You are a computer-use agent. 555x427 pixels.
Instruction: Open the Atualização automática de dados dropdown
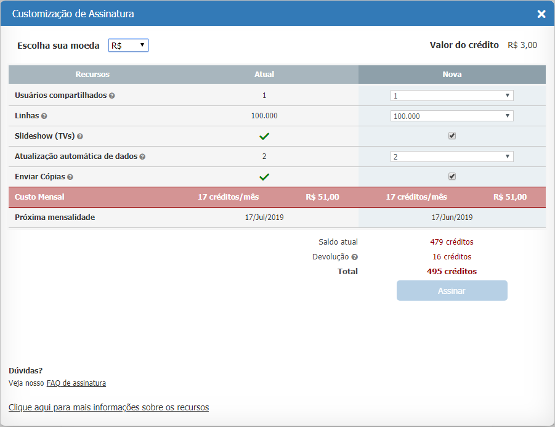452,156
